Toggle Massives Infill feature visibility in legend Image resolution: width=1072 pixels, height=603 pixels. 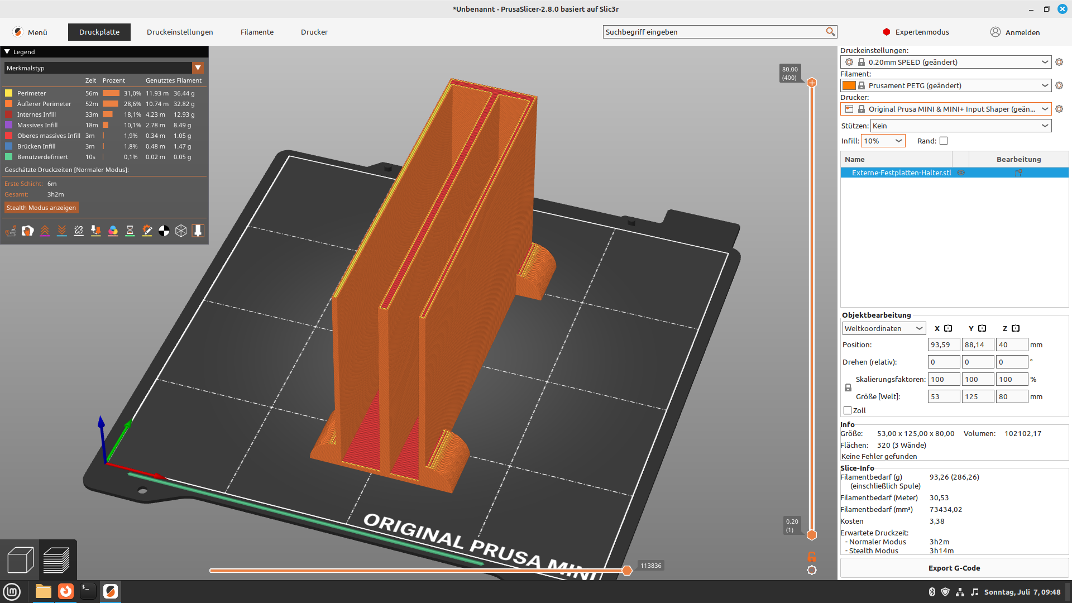coord(37,125)
